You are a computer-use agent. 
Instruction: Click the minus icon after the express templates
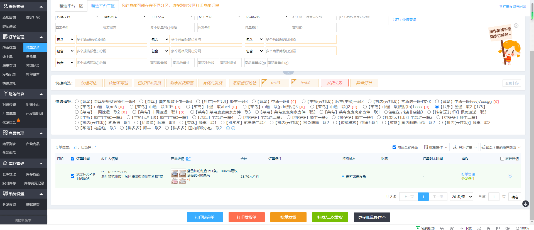click(233, 128)
